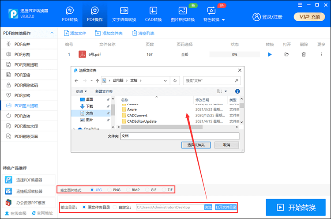Open recent locations dropdown in folder dialog
The image size is (331, 219).
click(91, 81)
